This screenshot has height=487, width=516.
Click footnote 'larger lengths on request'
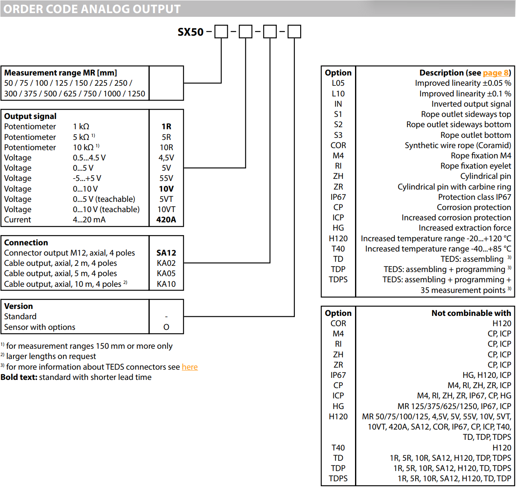(51, 356)
